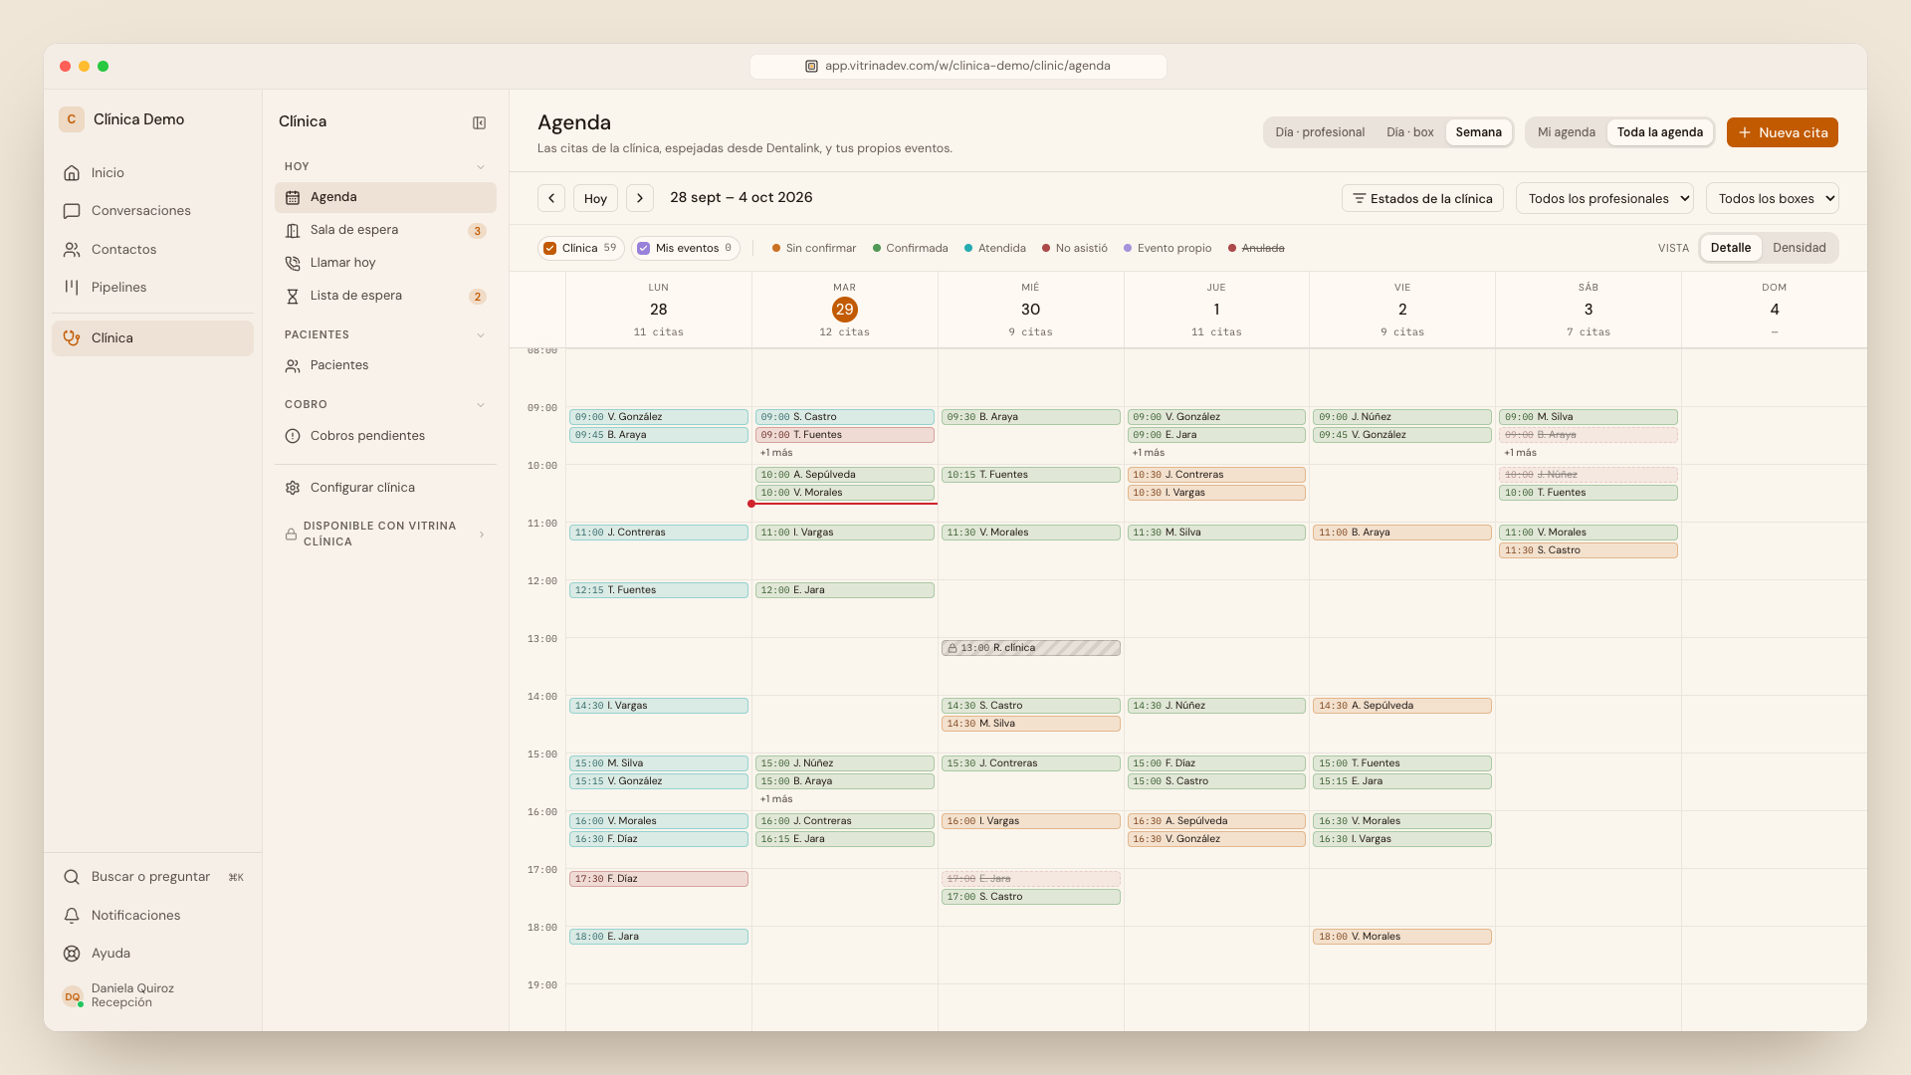
Task: Click the Buscar o preguntar magnifier icon
Action: (72, 878)
